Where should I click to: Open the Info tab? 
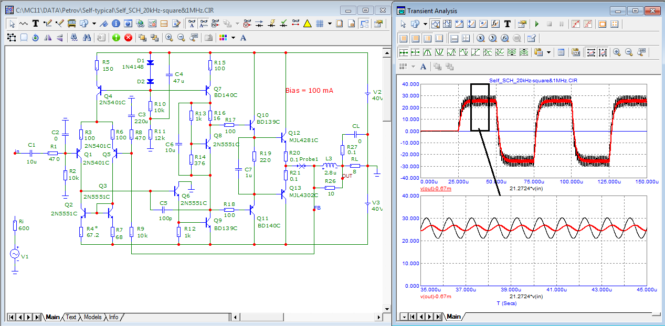[x=113, y=317]
